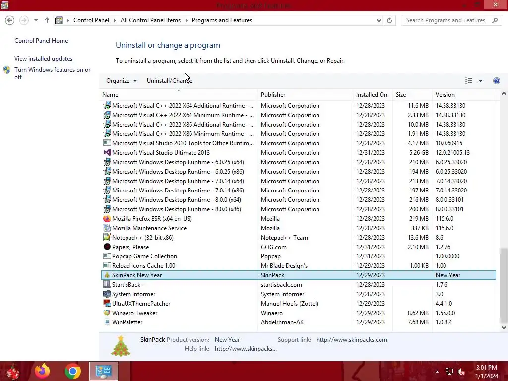The image size is (508, 381).
Task: Select Papers, Please icon
Action: click(x=107, y=247)
